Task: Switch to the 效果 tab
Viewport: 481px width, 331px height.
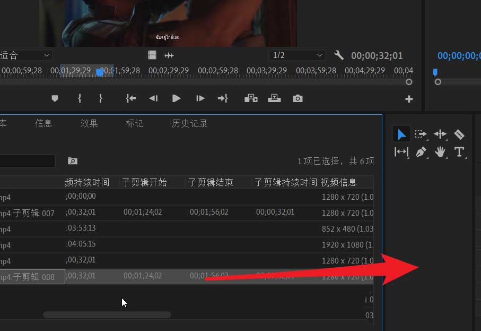Action: click(89, 124)
